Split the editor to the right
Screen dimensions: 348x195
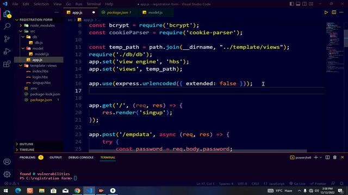[x=334, y=12]
